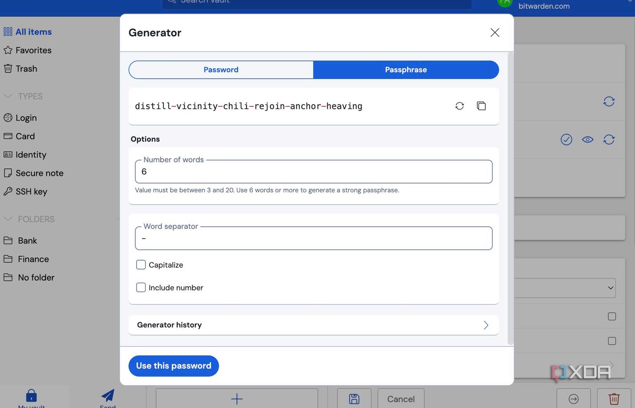Switch to the Password tab

pyautogui.click(x=221, y=70)
